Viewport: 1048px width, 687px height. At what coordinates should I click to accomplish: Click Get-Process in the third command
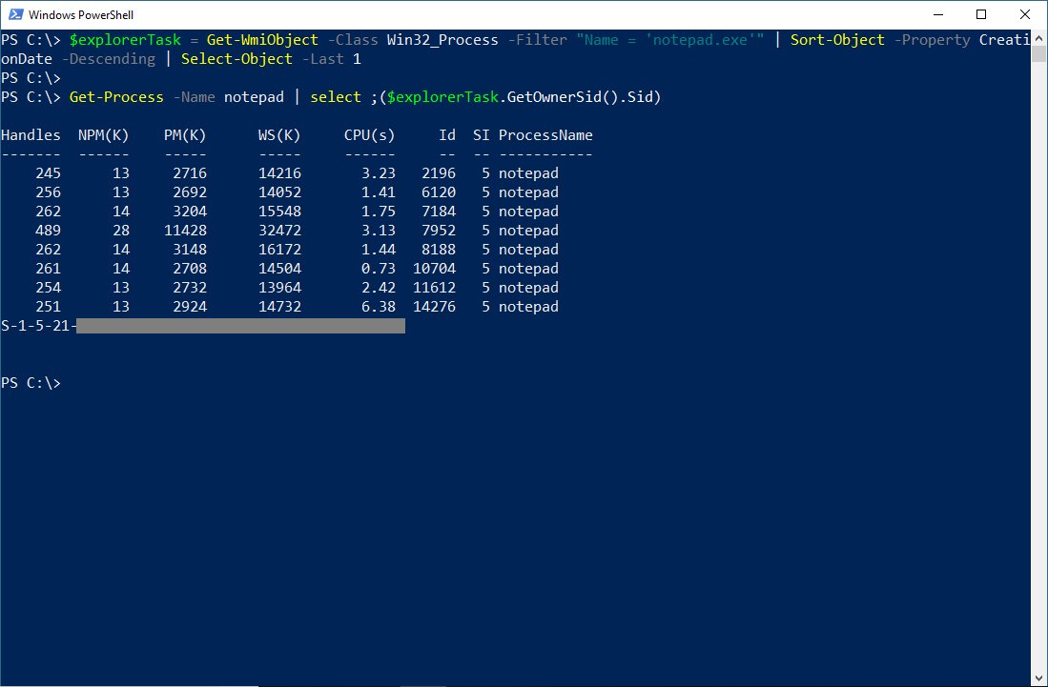pyautogui.click(x=116, y=97)
